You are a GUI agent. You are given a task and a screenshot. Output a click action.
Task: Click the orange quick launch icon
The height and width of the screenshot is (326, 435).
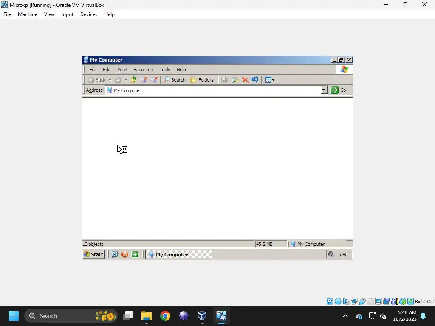pyautogui.click(x=125, y=254)
